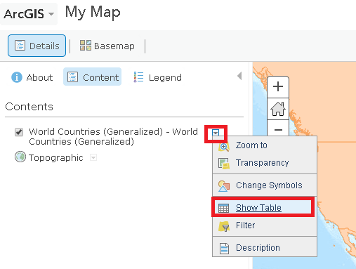Viewport: 356px width, 269px height.
Task: Open the ArcGIS dropdown menu
Action: [x=29, y=14]
